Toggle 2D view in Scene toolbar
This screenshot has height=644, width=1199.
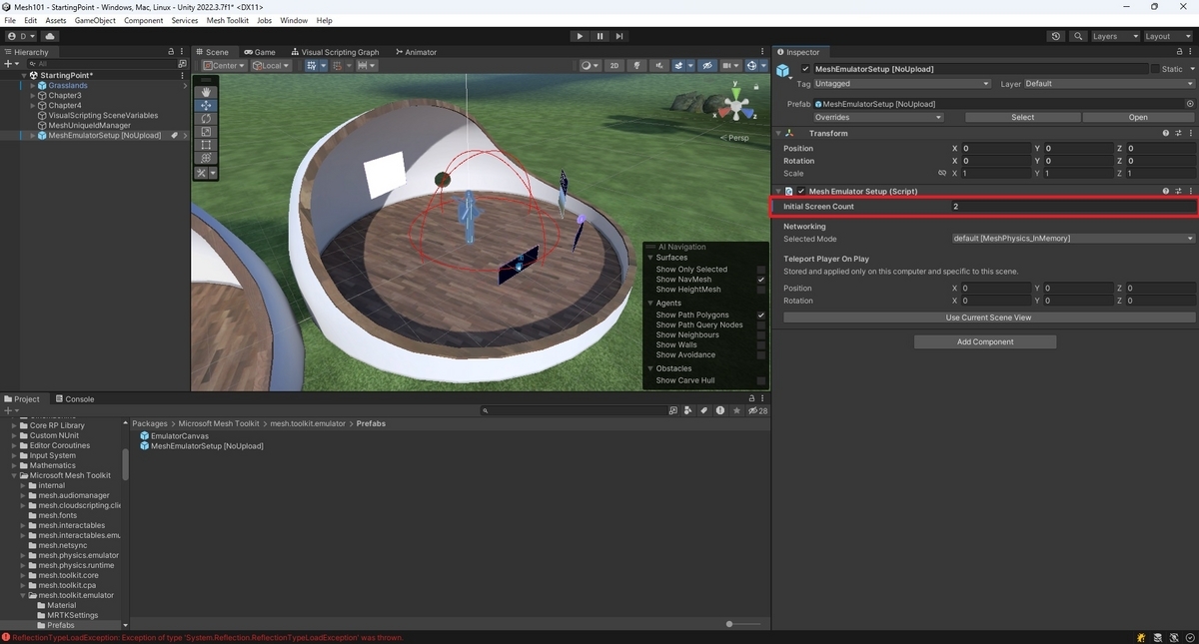pyautogui.click(x=614, y=66)
